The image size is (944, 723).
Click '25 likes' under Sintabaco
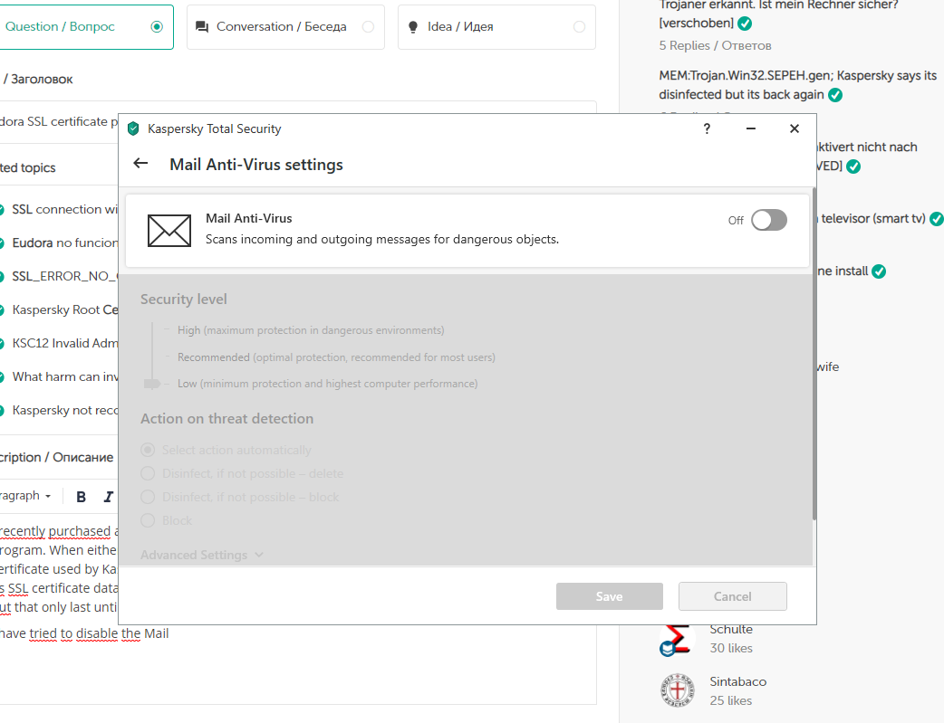coord(731,700)
